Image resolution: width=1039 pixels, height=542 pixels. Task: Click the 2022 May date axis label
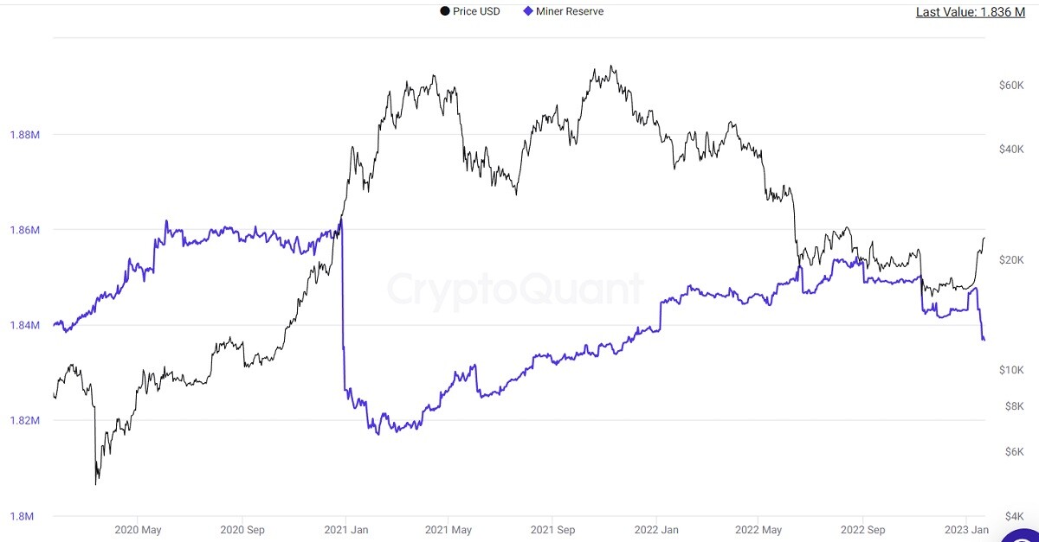pos(758,529)
